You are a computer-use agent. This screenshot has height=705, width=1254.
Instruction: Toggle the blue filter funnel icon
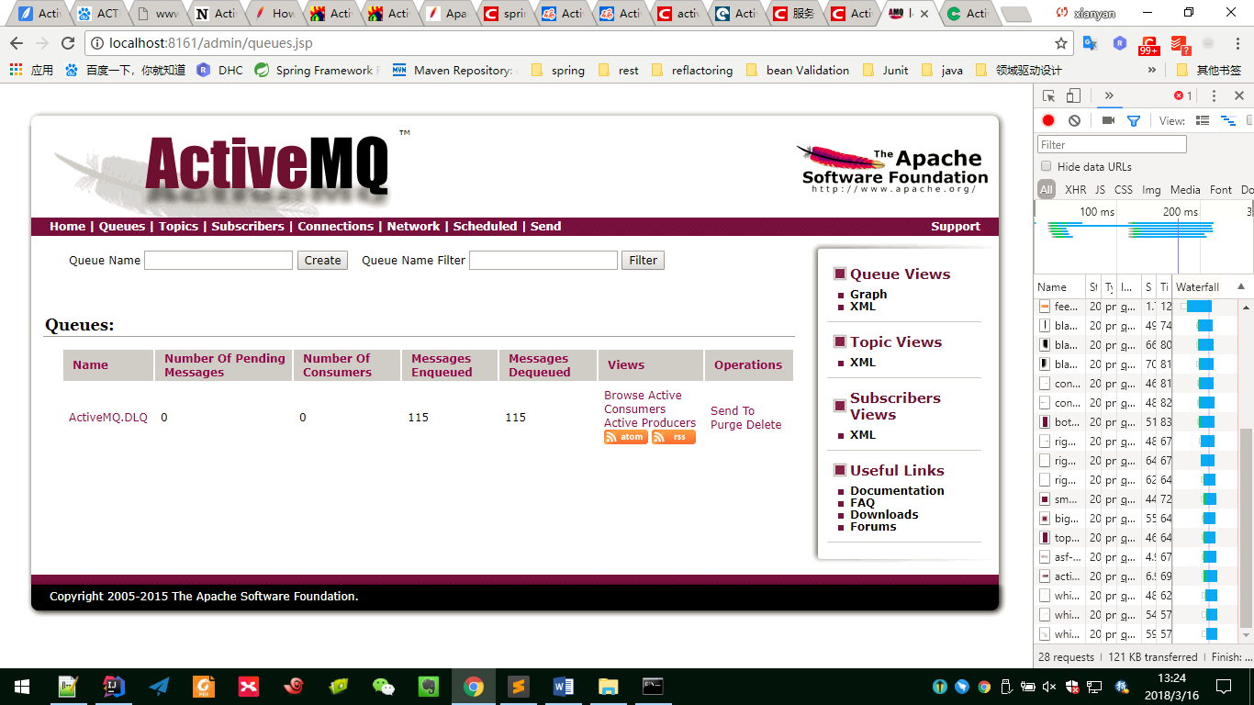(x=1134, y=120)
